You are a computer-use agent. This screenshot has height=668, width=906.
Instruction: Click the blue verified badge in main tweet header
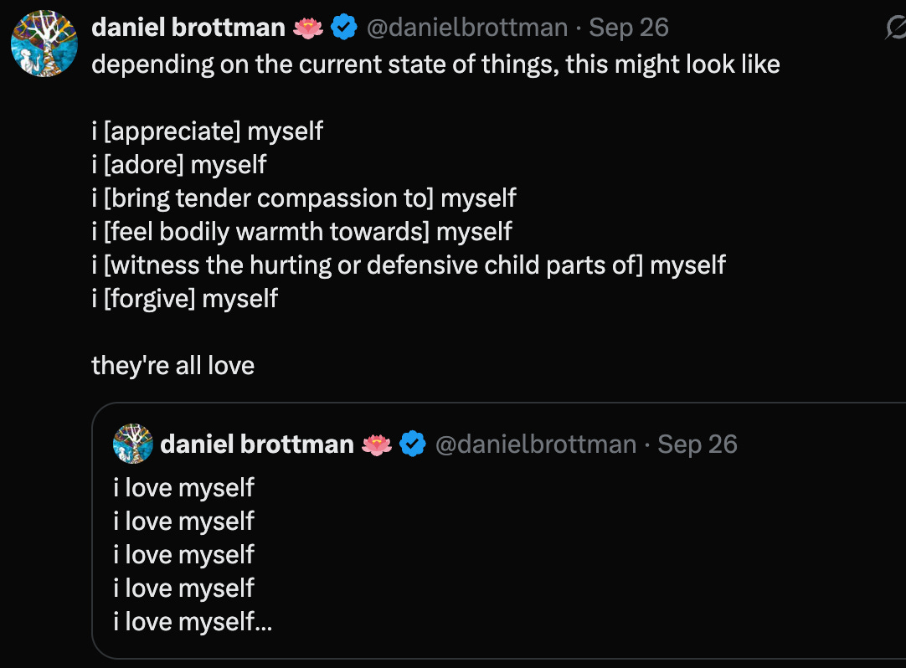tap(343, 28)
